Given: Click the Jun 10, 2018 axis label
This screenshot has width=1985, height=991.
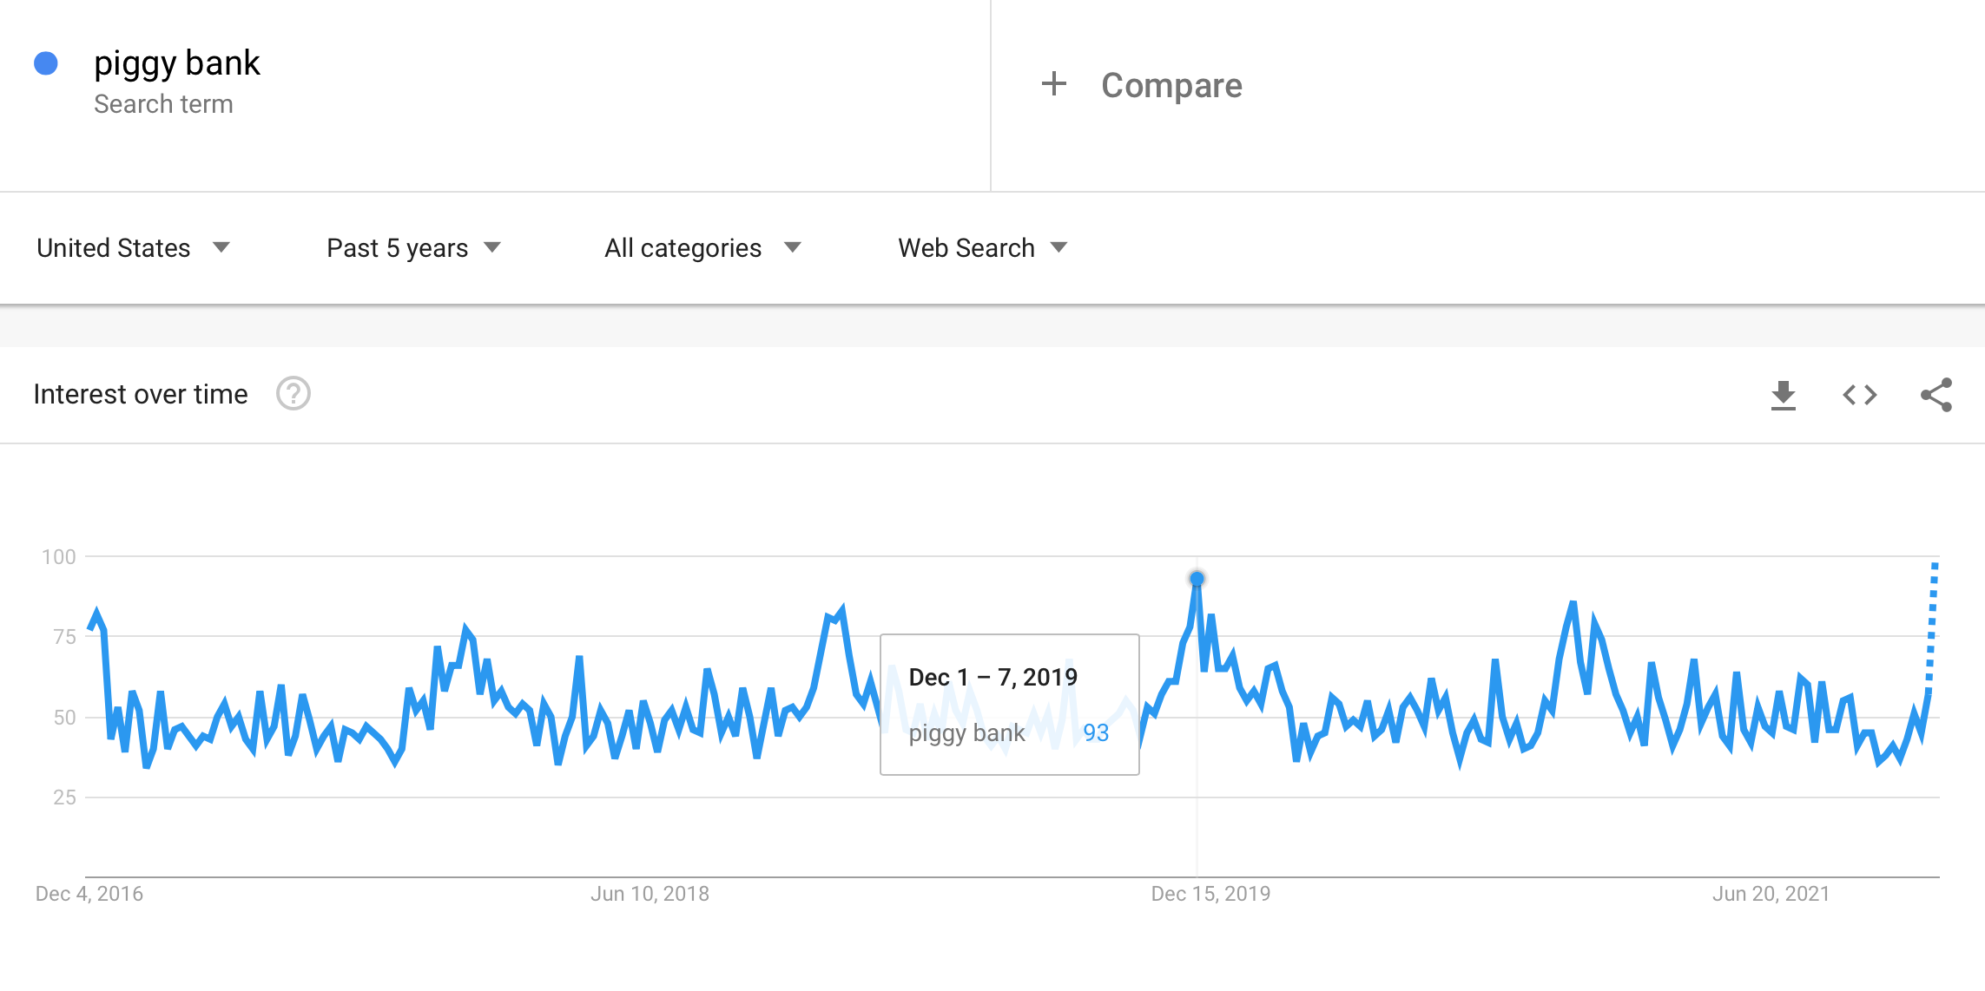Looking at the screenshot, I should (650, 894).
